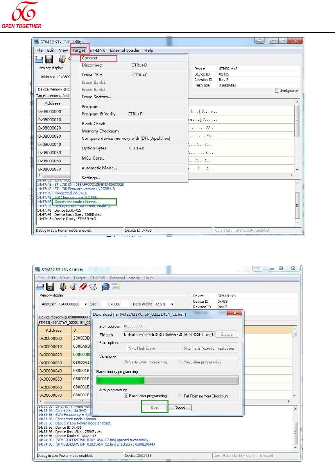Select Verify after programming radio
Image resolution: width=335 pixels, height=462 pixels.
(181, 362)
